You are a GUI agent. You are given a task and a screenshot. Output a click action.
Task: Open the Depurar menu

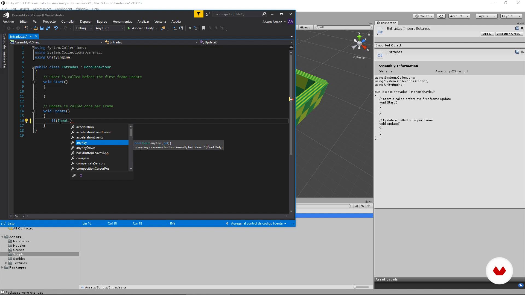[x=86, y=22]
